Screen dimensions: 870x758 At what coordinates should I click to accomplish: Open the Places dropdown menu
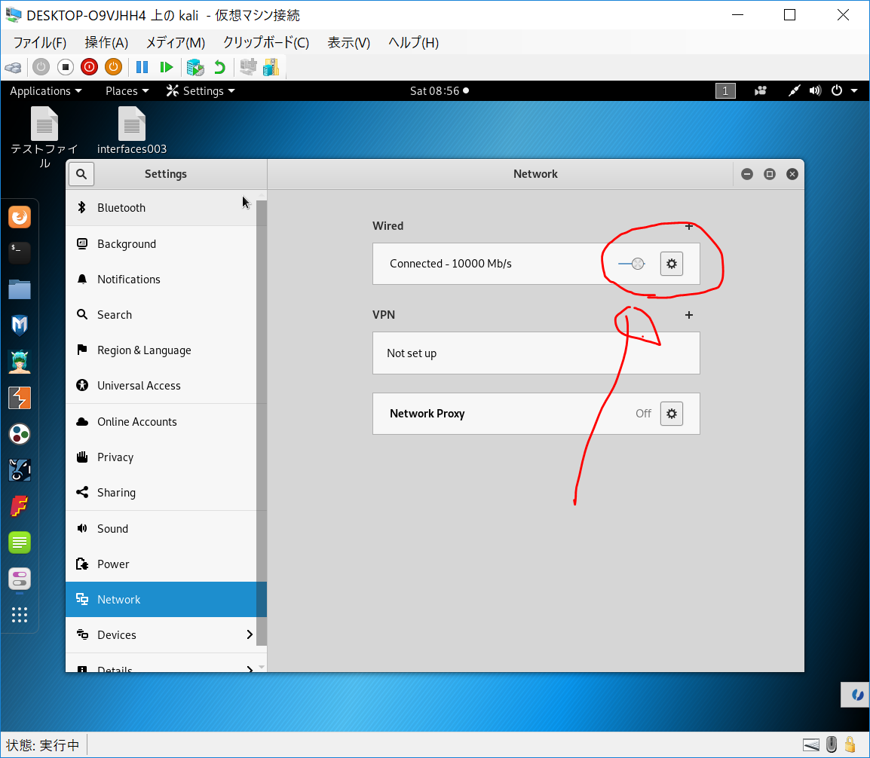click(x=127, y=91)
